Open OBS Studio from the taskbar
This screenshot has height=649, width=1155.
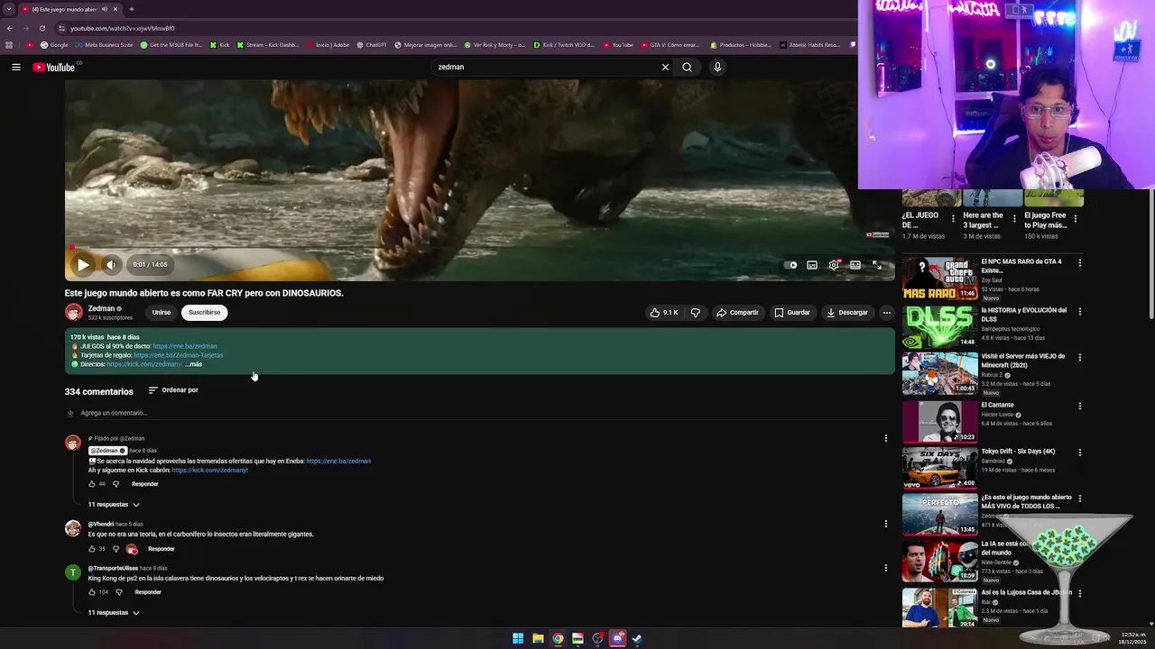(x=597, y=638)
